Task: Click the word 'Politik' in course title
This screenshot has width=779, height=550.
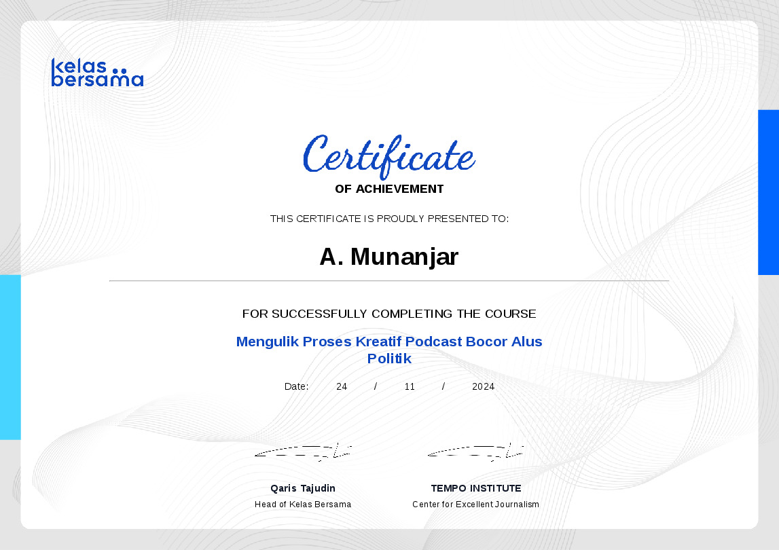Action: tap(389, 359)
